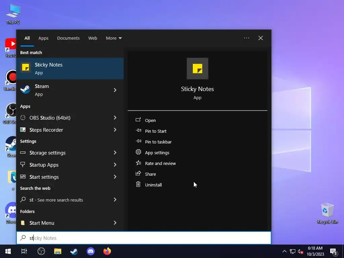Click the Windows Start button
Viewport: 344px width, 258px height.
[8, 251]
